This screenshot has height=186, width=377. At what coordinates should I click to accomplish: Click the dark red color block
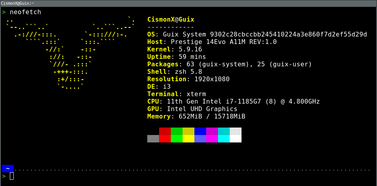pos(165,131)
